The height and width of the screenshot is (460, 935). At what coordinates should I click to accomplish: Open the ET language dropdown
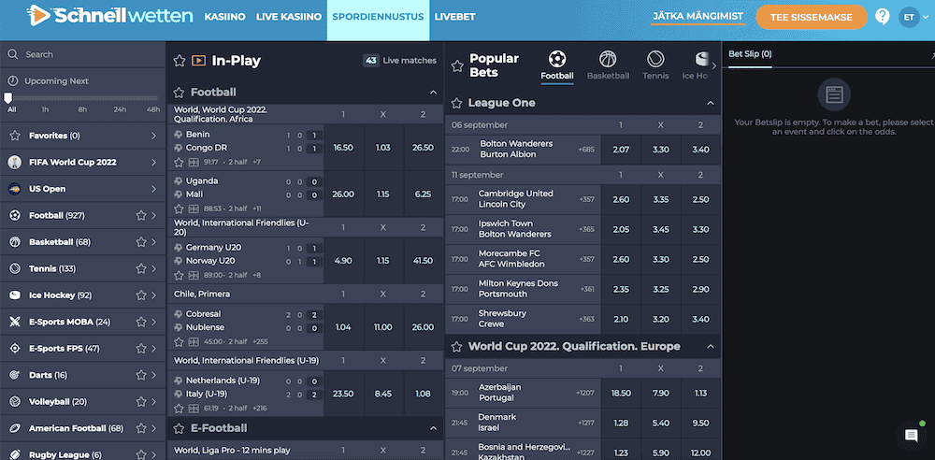(914, 18)
